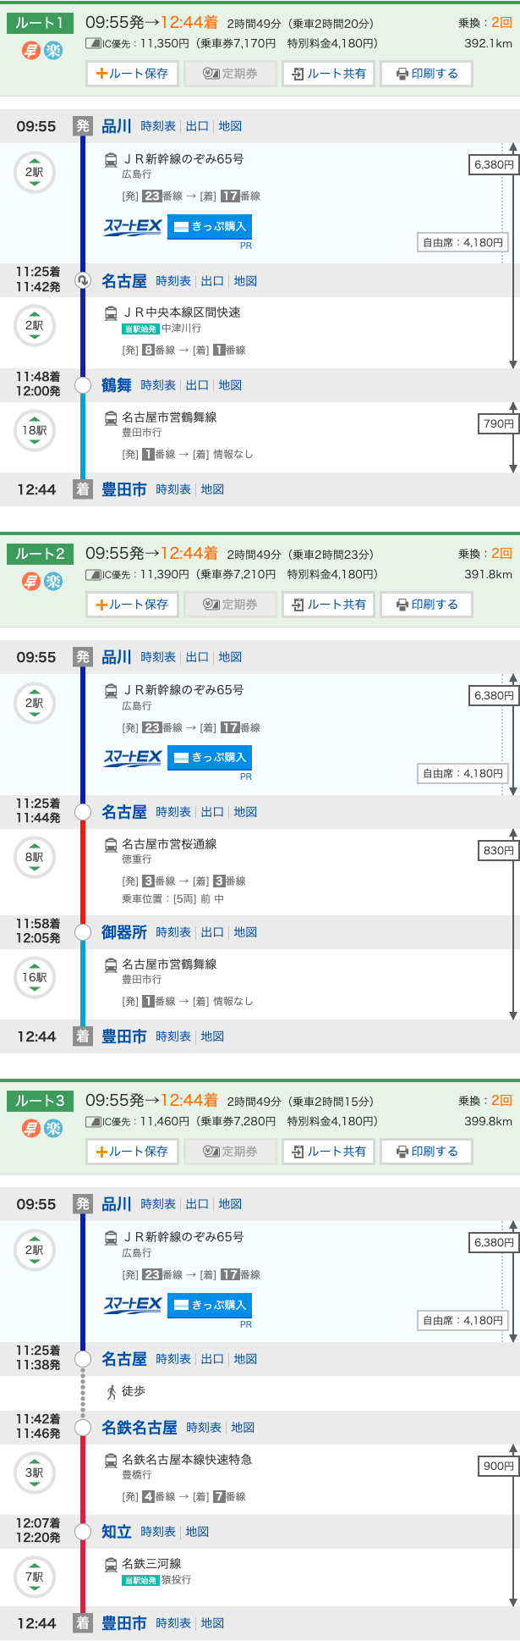Click the スマートEX logo in Route 1
Screen dimensions: 520x1641
pos(133,227)
